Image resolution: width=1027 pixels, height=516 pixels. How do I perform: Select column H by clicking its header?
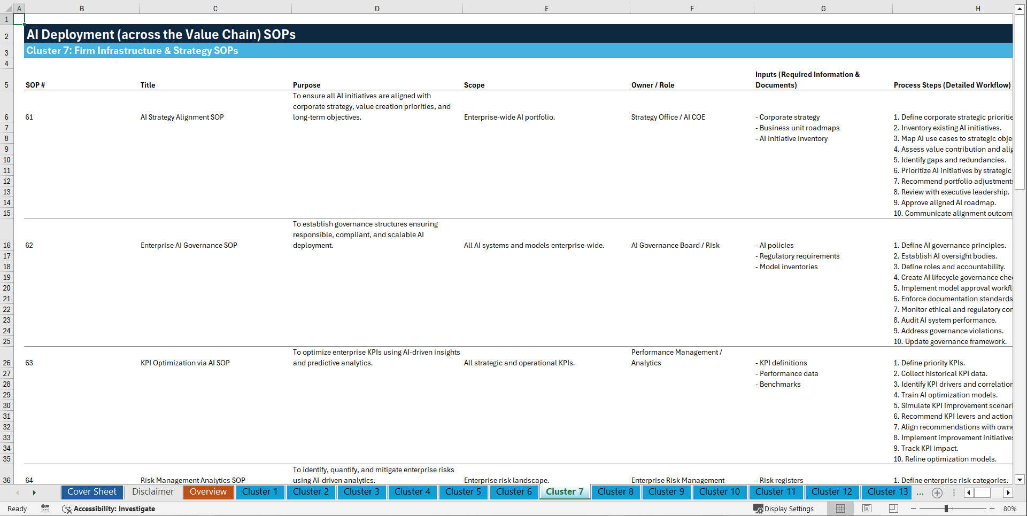(978, 8)
